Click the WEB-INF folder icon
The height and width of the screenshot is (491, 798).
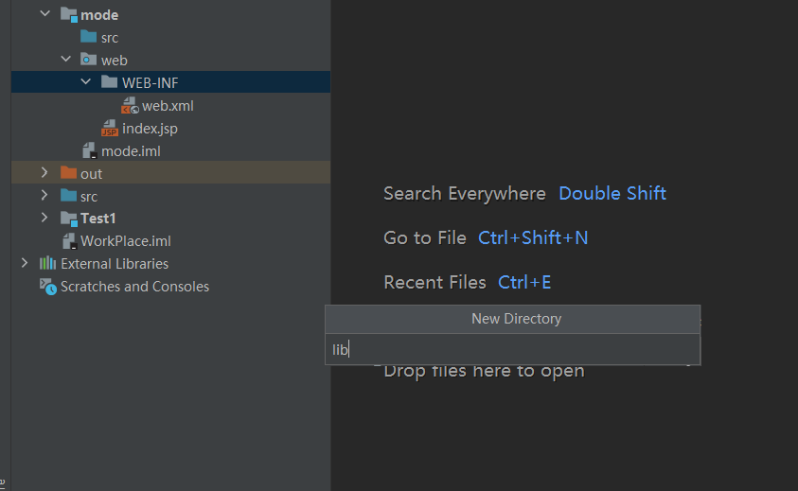(109, 81)
